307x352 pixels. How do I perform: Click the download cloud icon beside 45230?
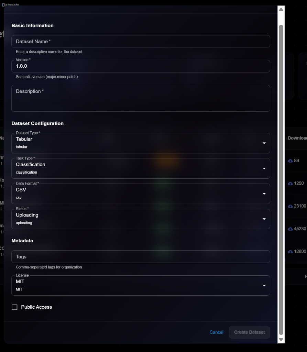pos(290,229)
